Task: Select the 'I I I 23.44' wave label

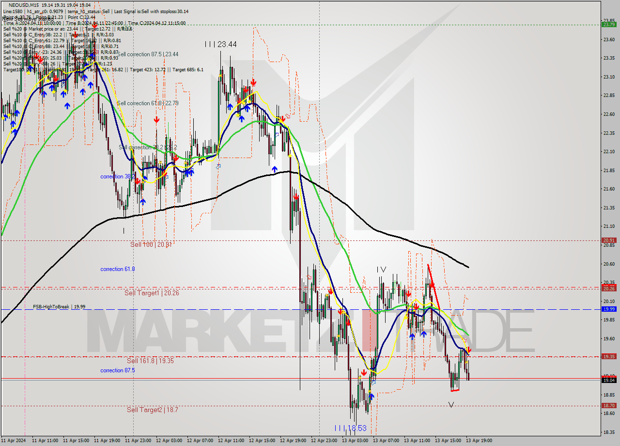Action: pyautogui.click(x=220, y=44)
